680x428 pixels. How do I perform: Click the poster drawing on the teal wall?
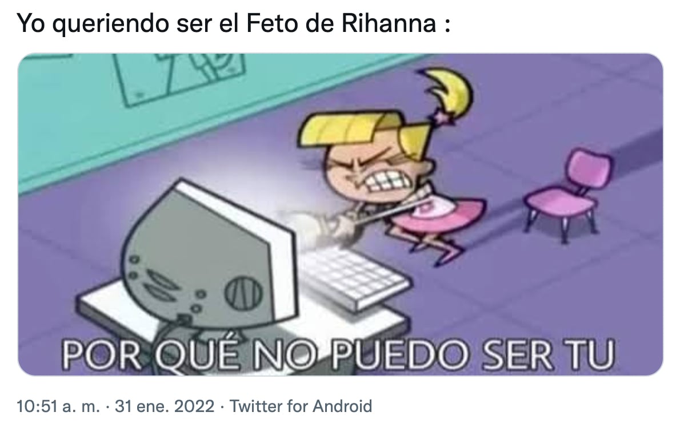pos(180,78)
